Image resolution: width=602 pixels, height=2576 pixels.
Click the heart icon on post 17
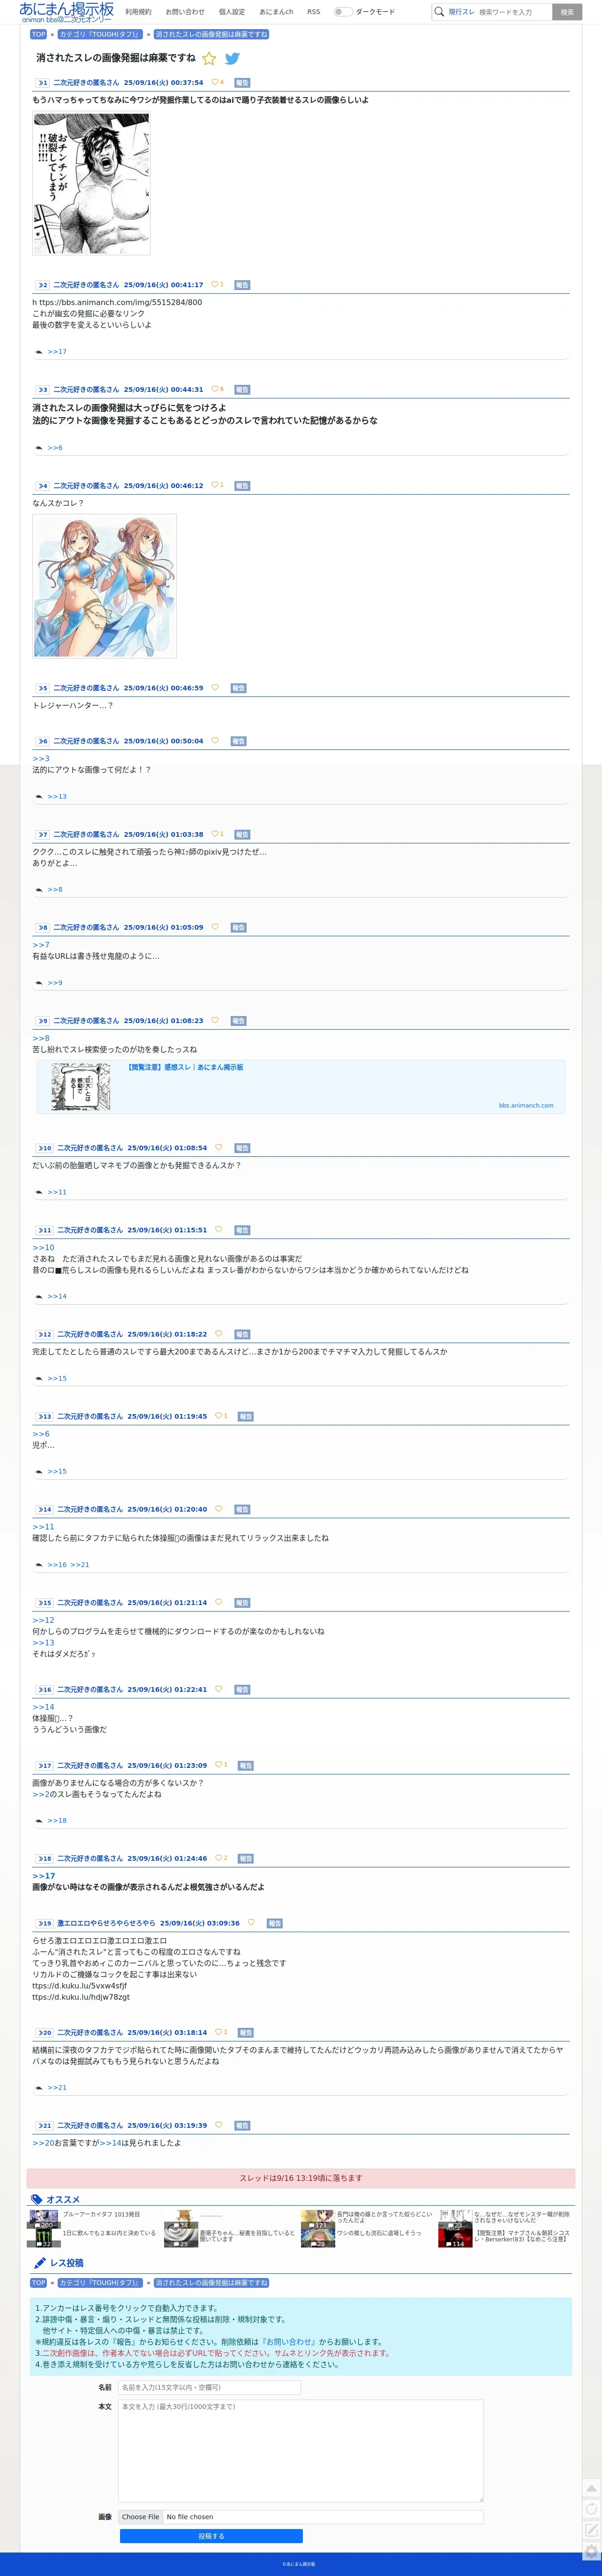pos(218,1764)
